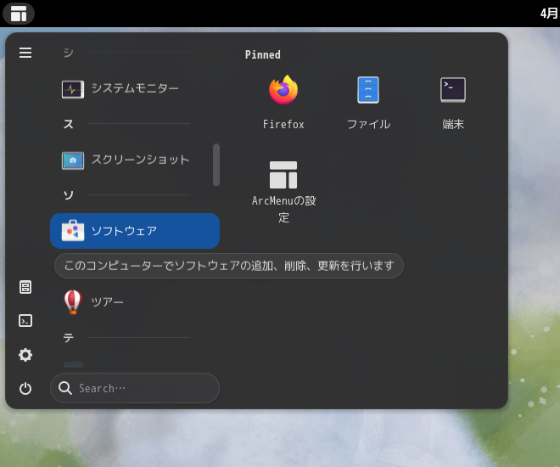The height and width of the screenshot is (467, 560).
Task: Focus the Search… input field
Action: [135, 388]
